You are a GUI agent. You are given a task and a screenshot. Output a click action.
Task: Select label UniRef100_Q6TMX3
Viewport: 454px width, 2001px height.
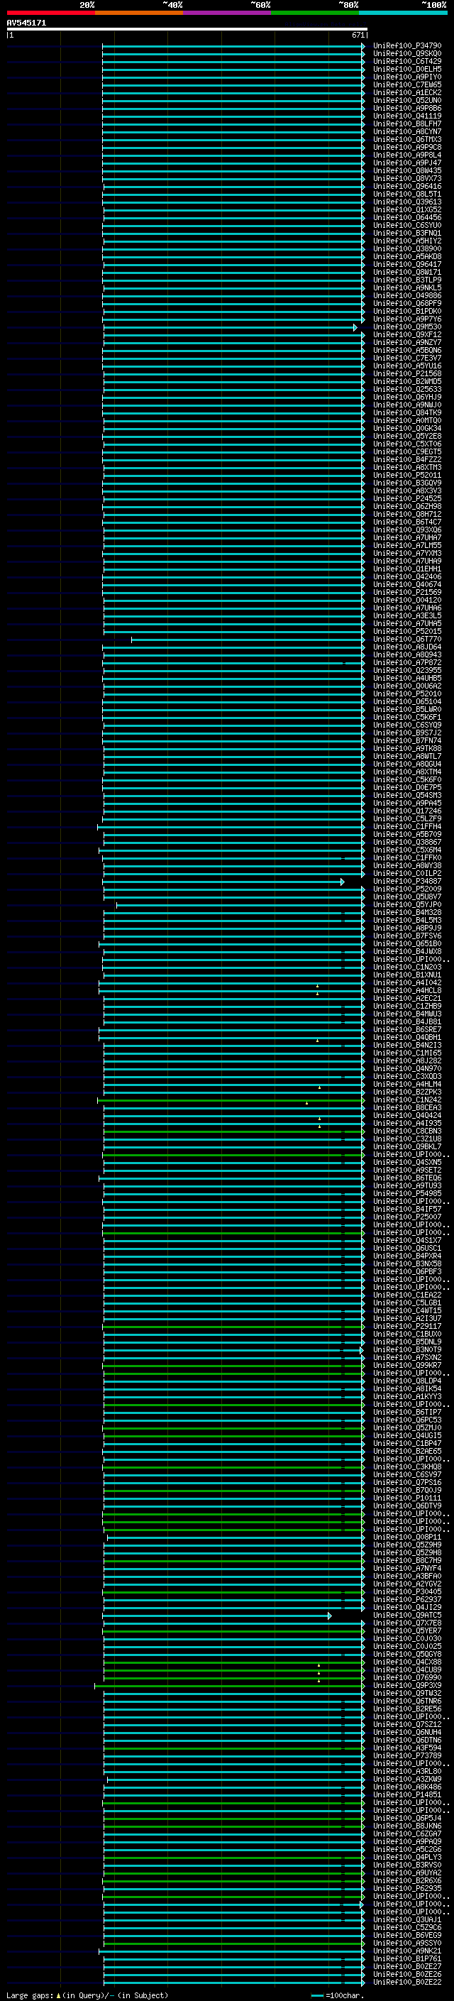[x=406, y=139]
